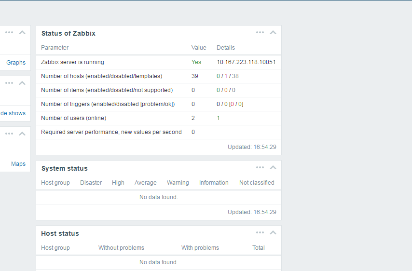The image size is (412, 271).
Task: Open Host status widget options menu
Action: [260, 232]
